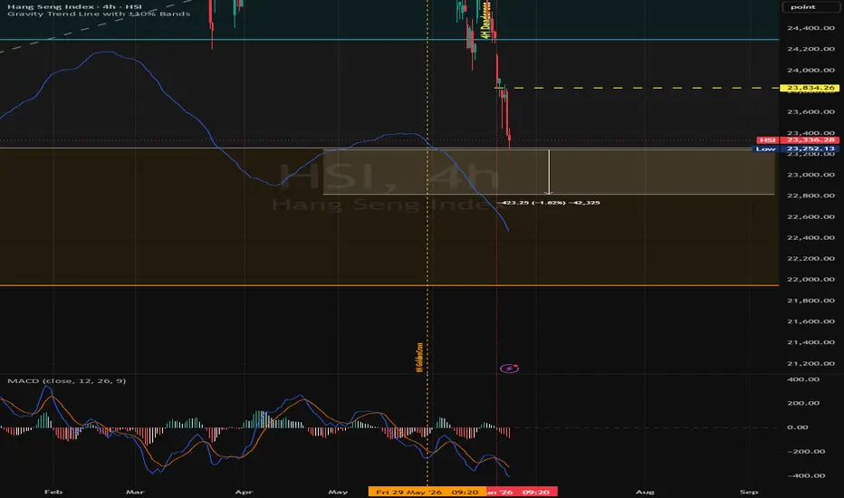The height and width of the screenshot is (498, 844).
Task: Click the -200.00 MACD scale value
Action: tap(806, 451)
